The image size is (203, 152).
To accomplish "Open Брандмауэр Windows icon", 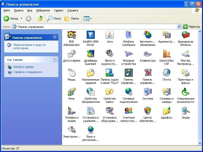I will coord(186,35).
